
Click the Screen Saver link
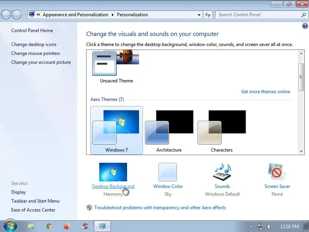pyautogui.click(x=277, y=186)
